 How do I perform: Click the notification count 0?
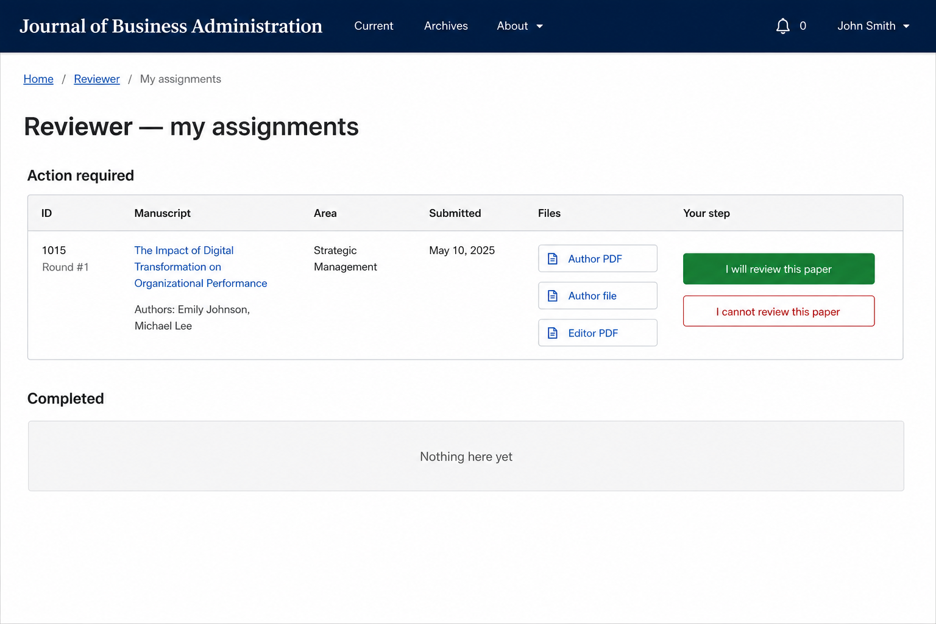click(x=803, y=26)
